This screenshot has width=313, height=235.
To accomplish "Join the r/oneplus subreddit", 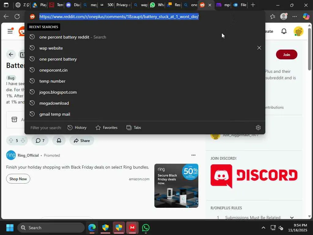I will click(286, 54).
